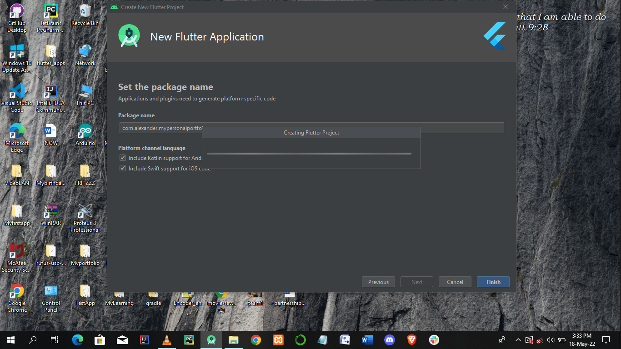Open VLC media player from taskbar
Image resolution: width=621 pixels, height=349 pixels.
pyautogui.click(x=167, y=339)
